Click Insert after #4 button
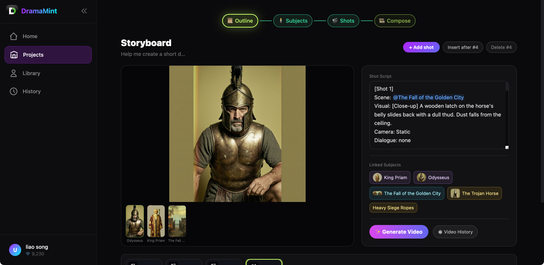Viewport: 544px width, 265px height. 463,47
